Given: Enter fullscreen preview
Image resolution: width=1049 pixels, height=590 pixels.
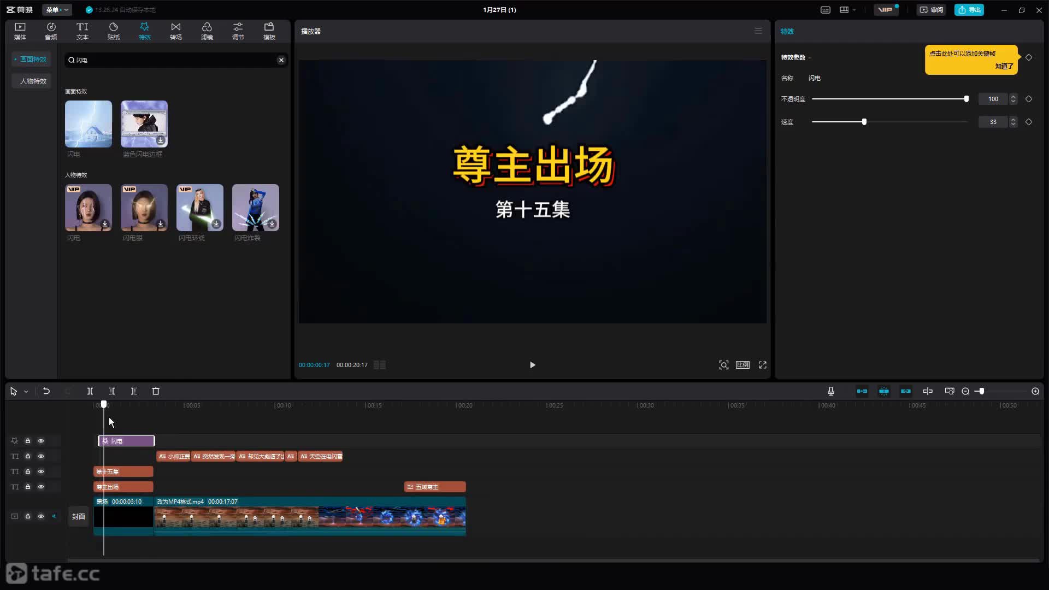Looking at the screenshot, I should coord(763,365).
